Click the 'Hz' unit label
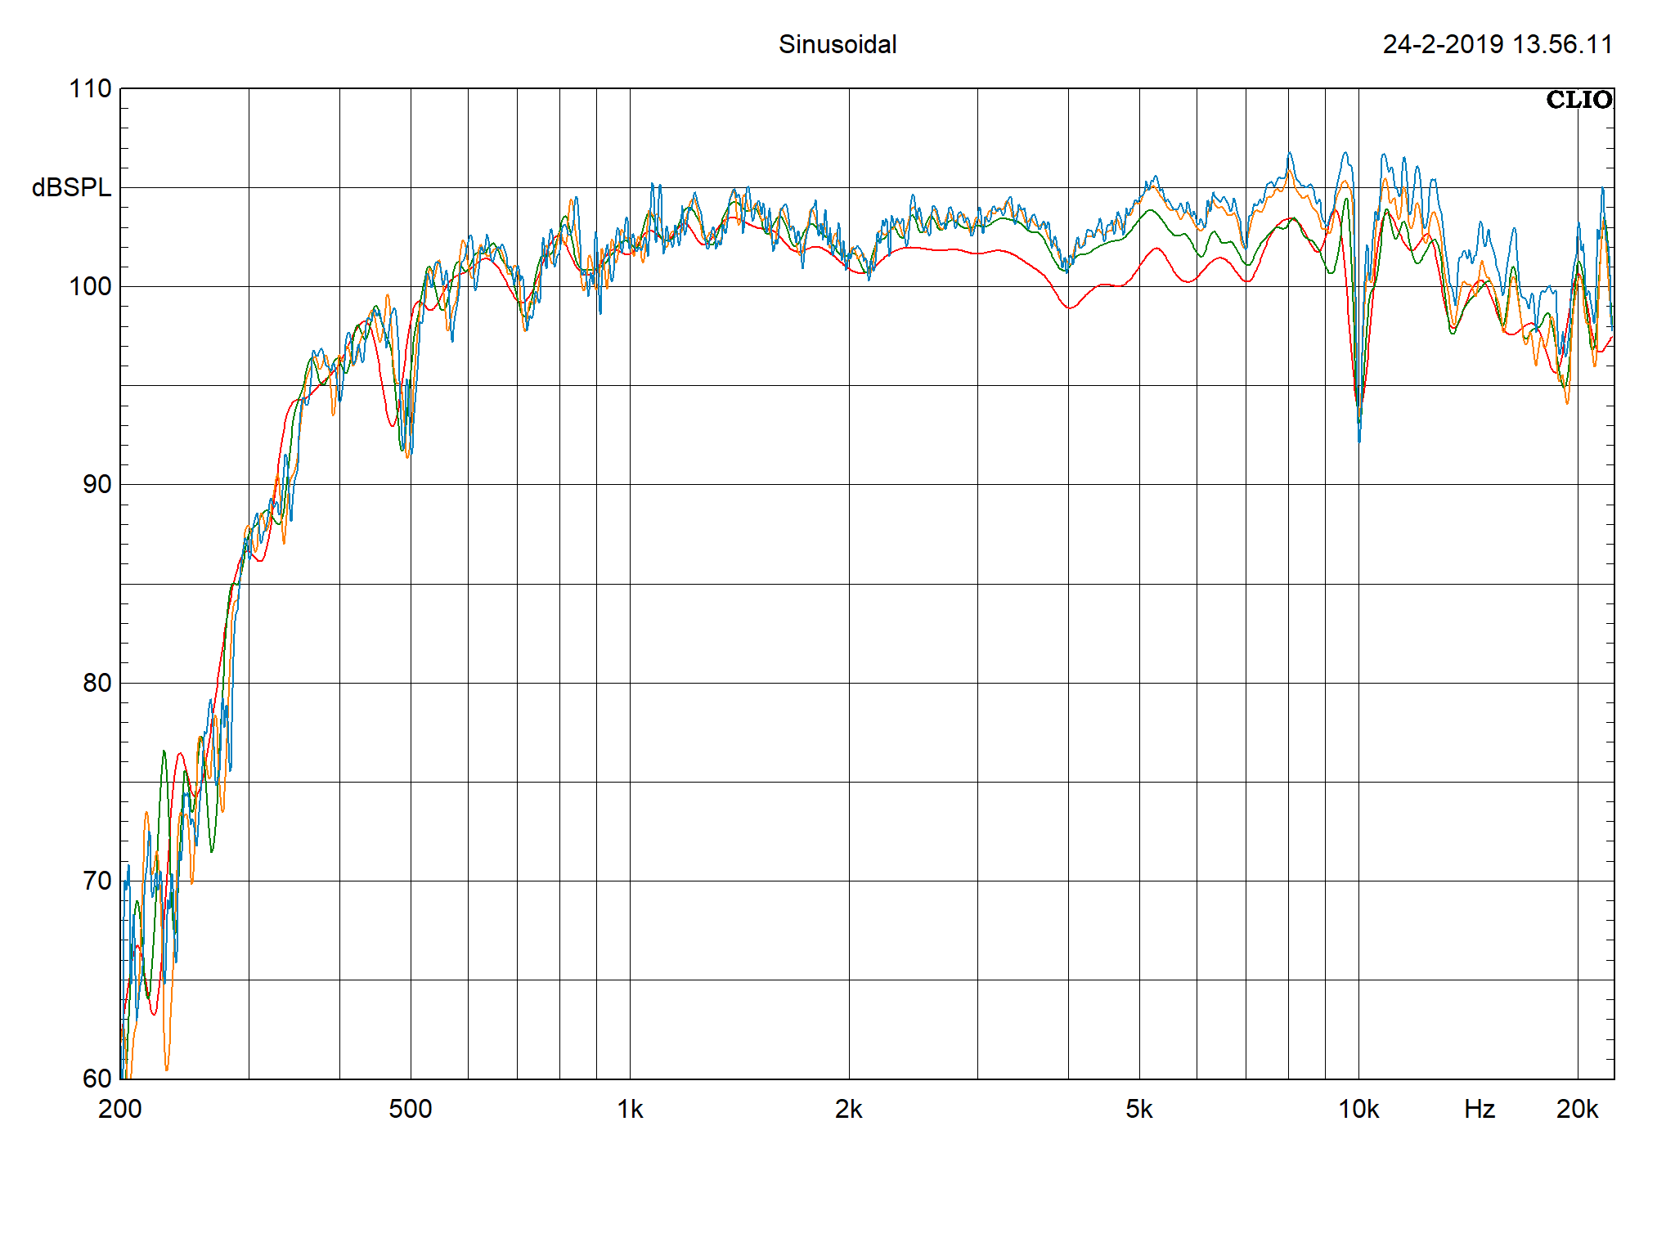1675x1256 pixels. tap(1480, 1109)
